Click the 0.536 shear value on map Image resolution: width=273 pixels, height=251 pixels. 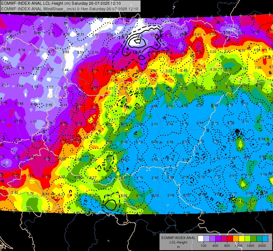coord(18,121)
